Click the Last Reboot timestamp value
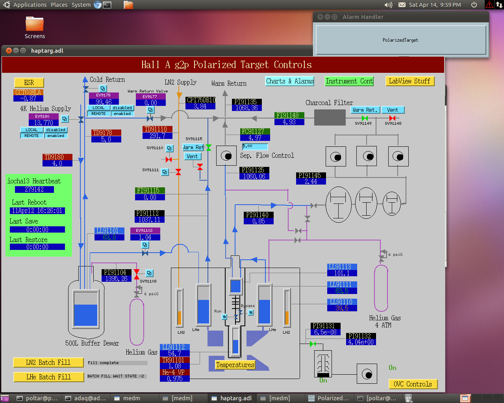Viewport: 504px width, 403px height. pyautogui.click(x=37, y=211)
